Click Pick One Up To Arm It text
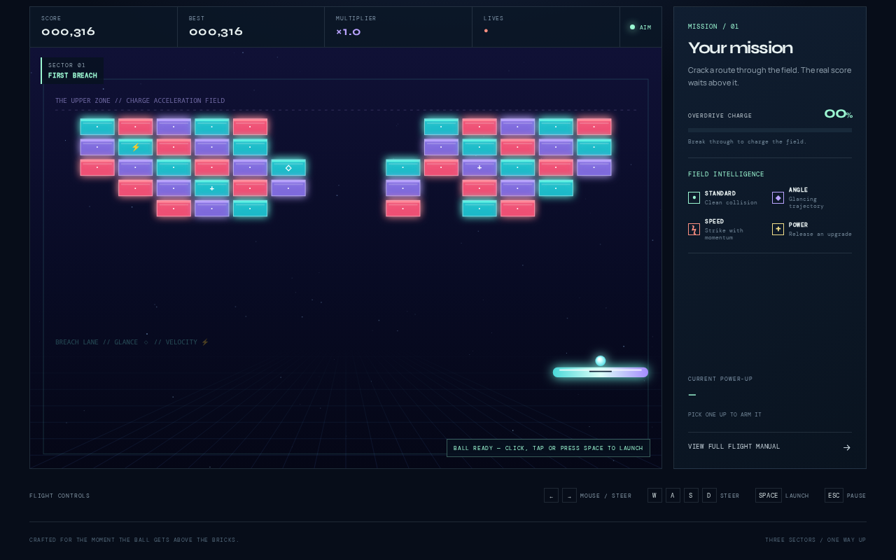This screenshot has width=896, height=560. [x=724, y=414]
